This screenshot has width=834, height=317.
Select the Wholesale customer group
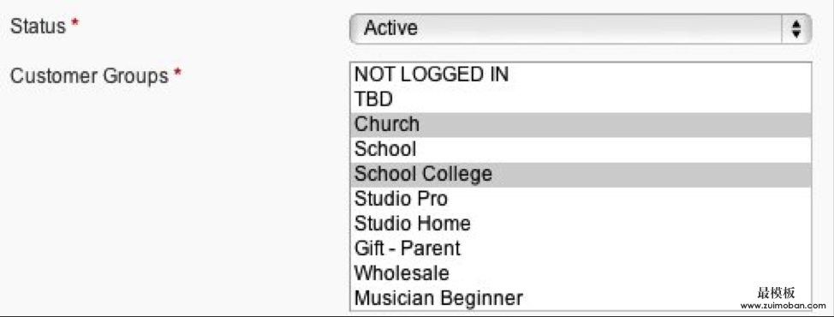tap(581, 273)
